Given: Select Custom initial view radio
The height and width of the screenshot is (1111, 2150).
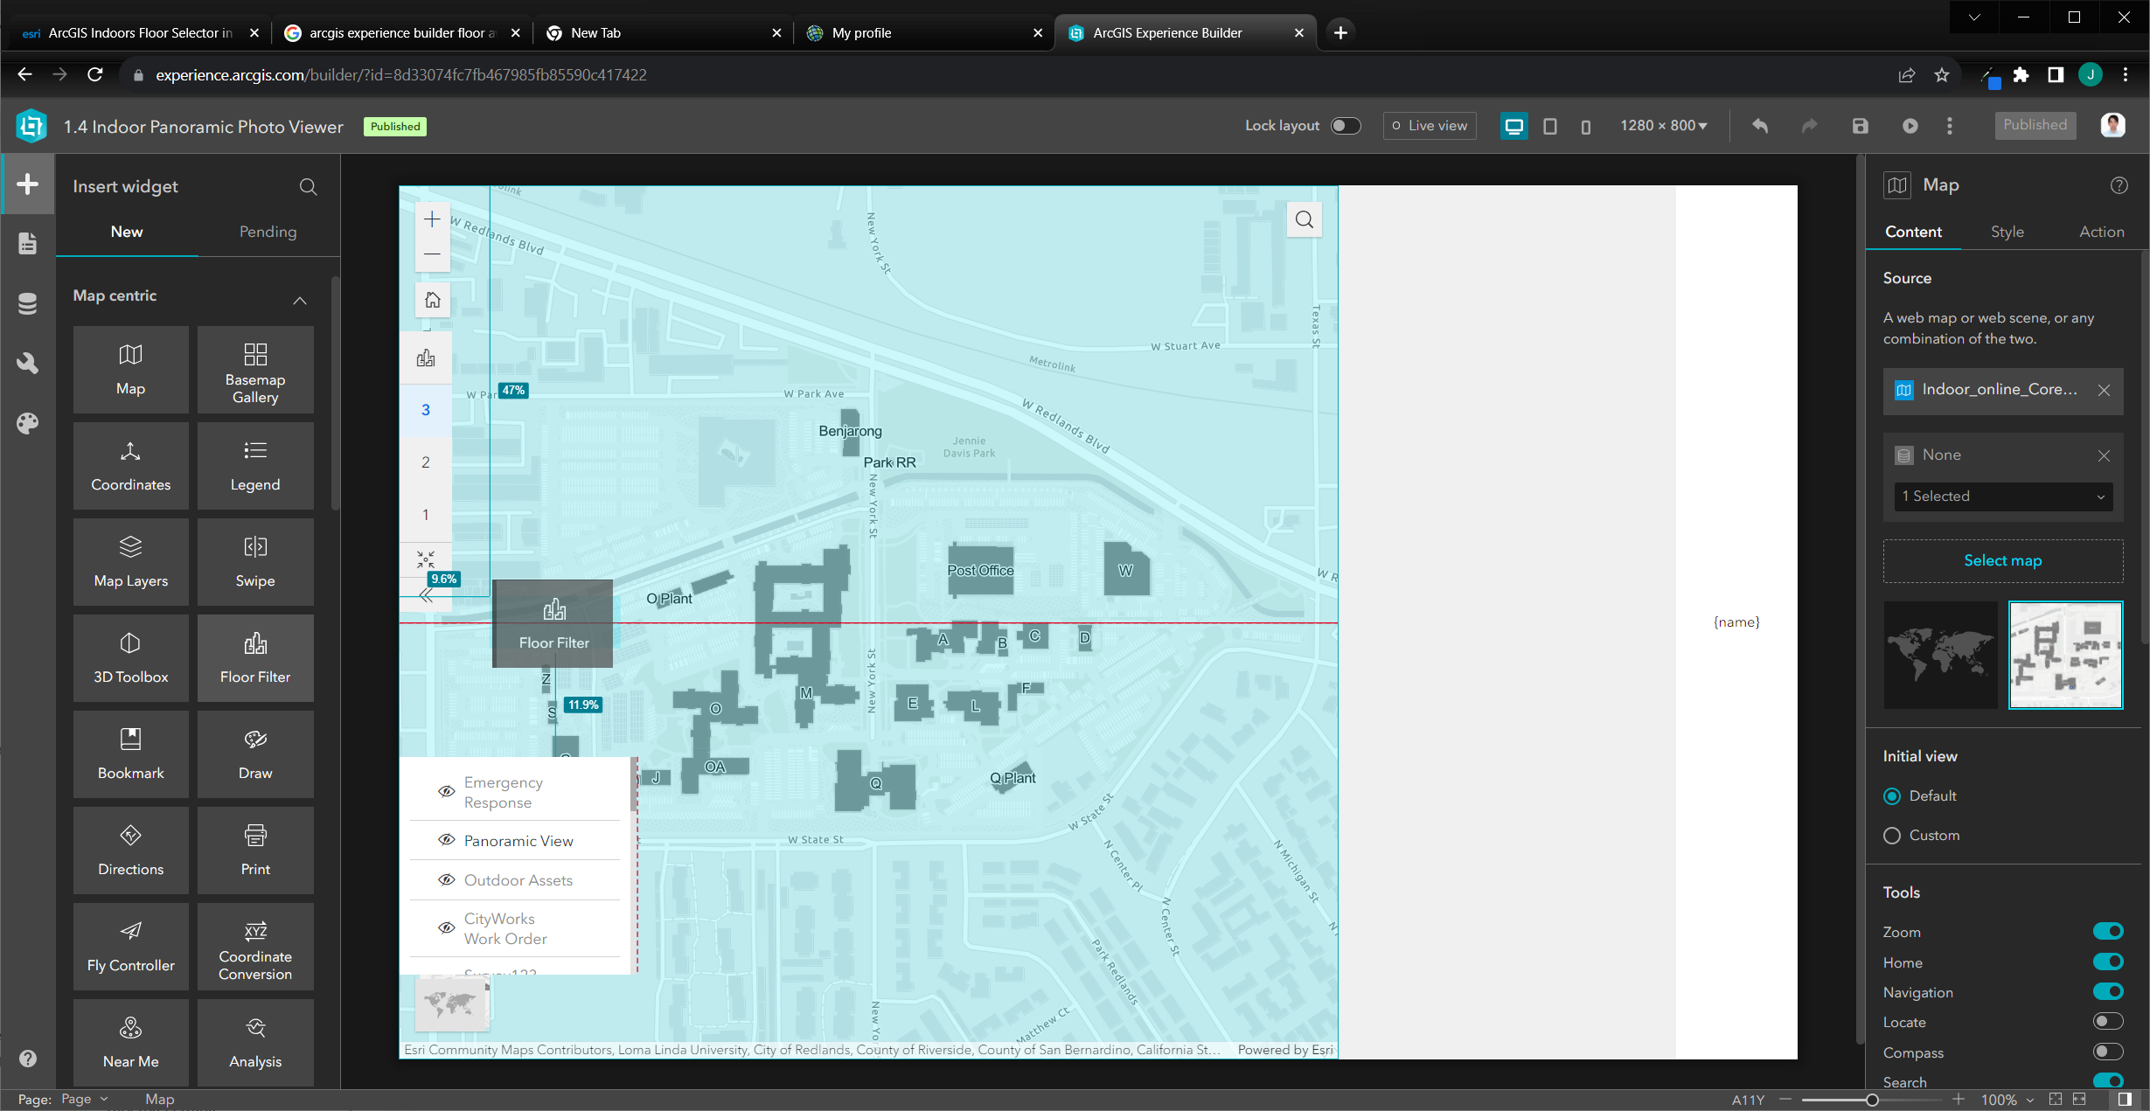Looking at the screenshot, I should [1892, 835].
